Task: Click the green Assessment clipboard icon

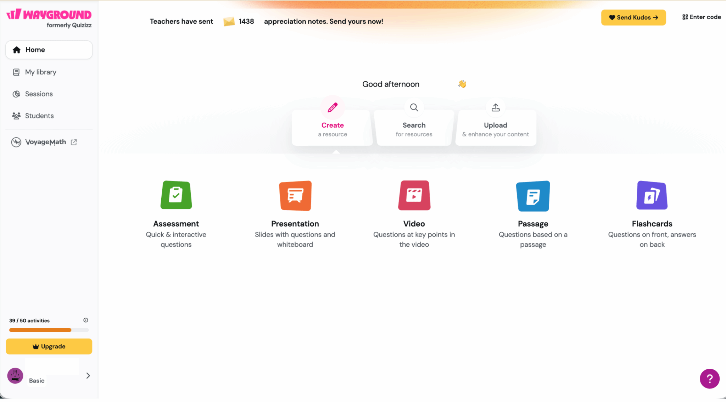Action: tap(176, 195)
